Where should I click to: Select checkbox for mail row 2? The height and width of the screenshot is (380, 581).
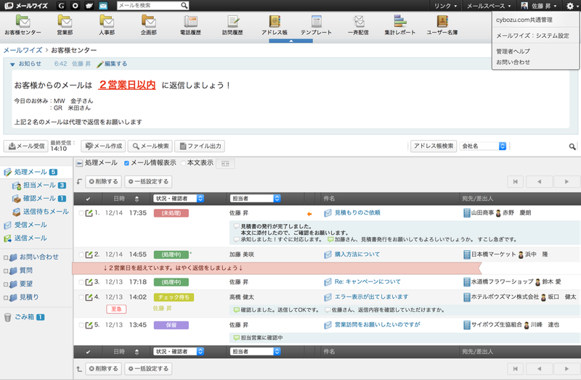tap(81, 255)
